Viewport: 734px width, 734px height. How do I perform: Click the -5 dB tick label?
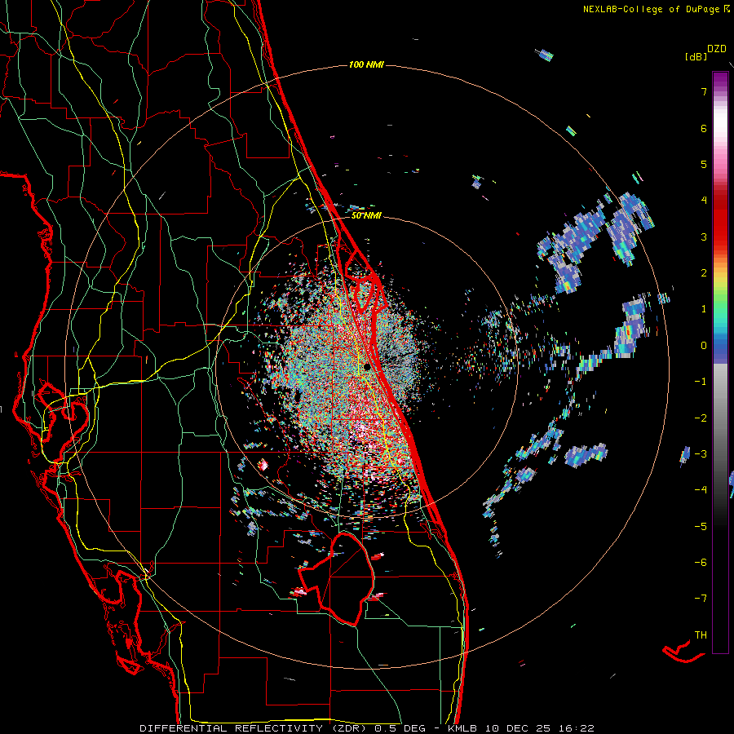701,526
